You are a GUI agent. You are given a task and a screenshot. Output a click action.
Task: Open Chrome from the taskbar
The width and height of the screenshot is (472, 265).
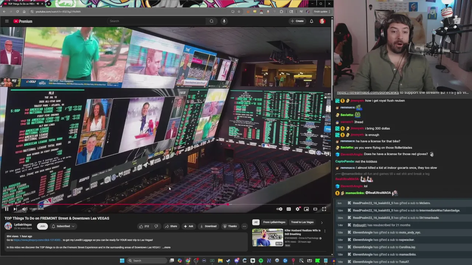(x=188, y=261)
